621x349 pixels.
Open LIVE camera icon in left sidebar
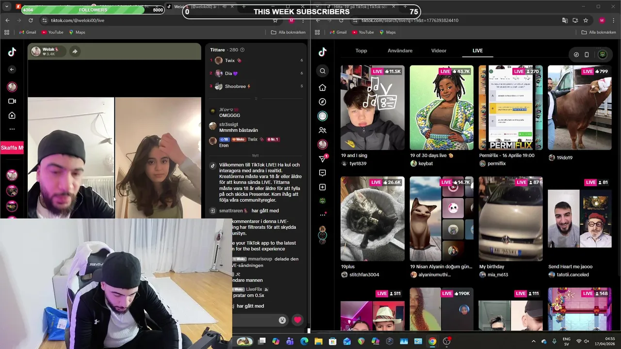point(12,101)
